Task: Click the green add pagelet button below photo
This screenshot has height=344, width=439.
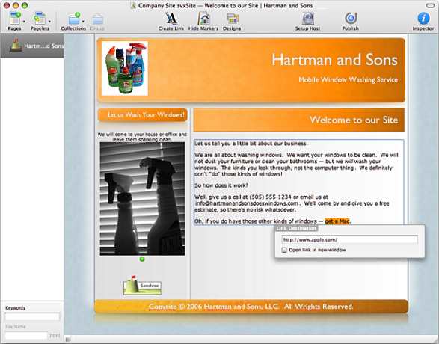Action: coord(142,259)
